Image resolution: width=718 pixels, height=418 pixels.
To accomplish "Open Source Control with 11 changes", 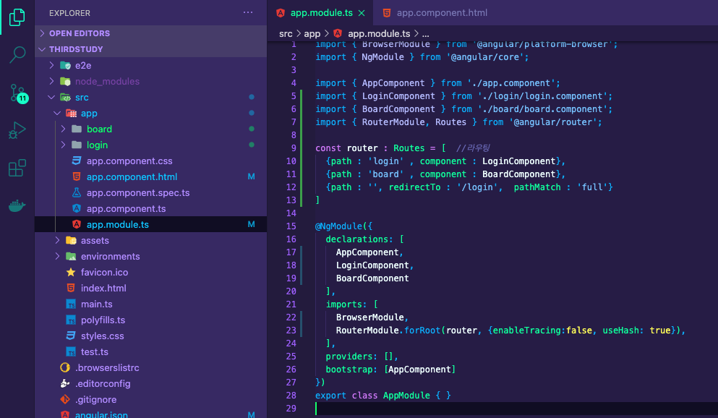I will click(18, 93).
